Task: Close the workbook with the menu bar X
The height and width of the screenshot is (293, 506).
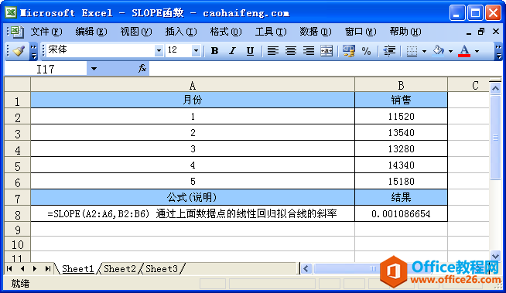Action: 496,32
